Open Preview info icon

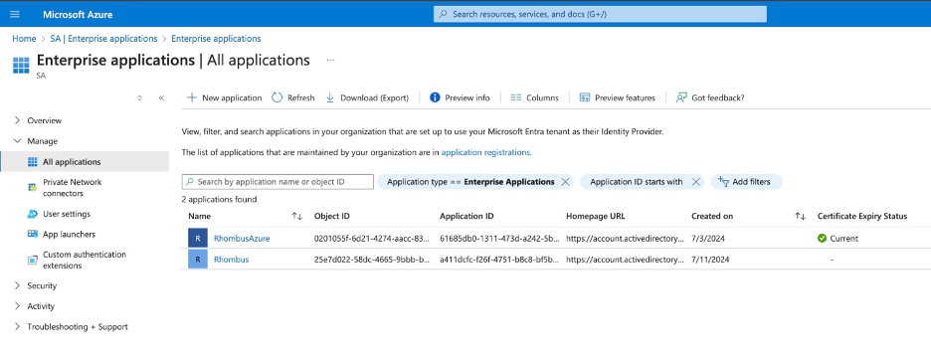pos(435,98)
